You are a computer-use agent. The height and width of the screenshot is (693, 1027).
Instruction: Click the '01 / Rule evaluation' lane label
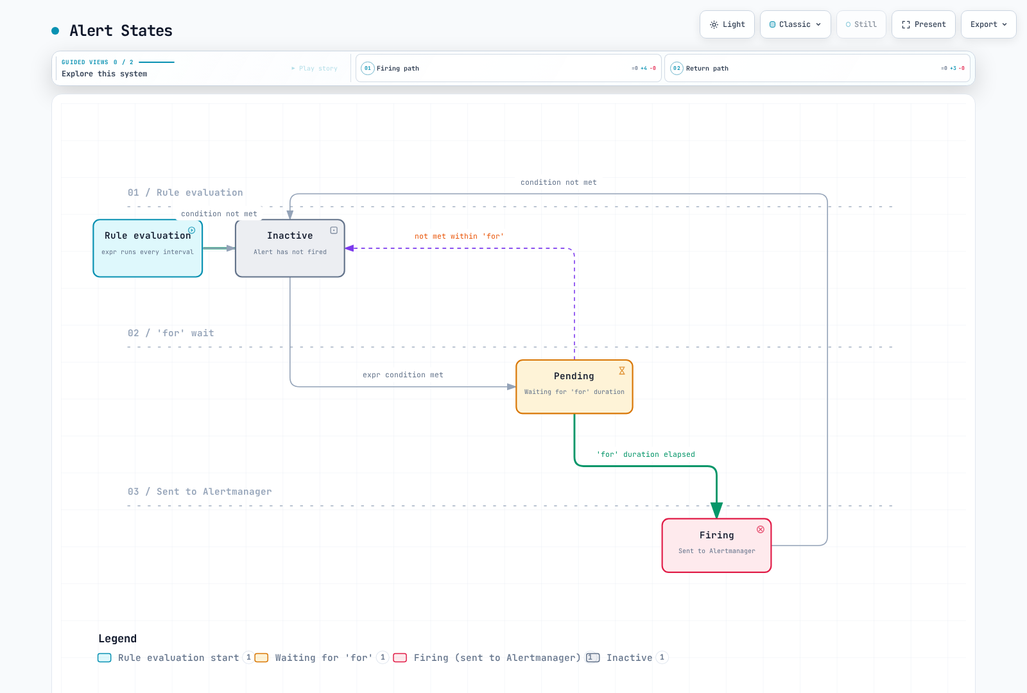click(186, 193)
